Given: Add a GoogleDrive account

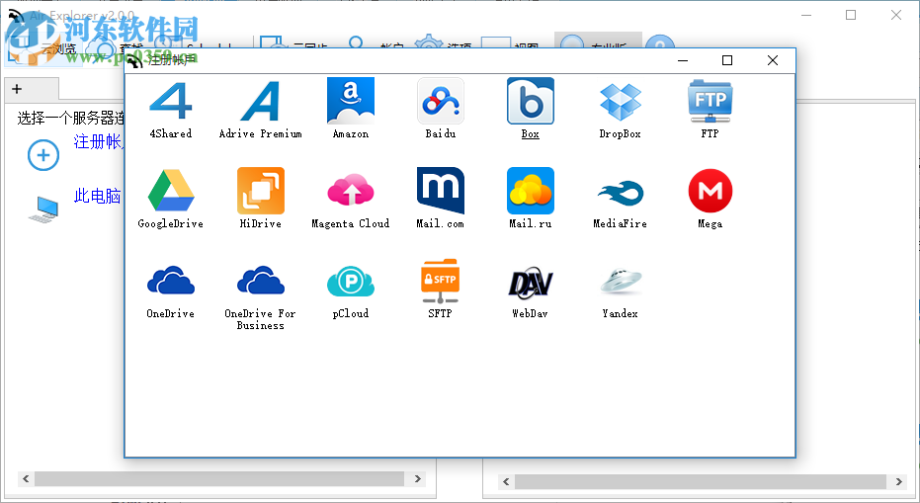Looking at the screenshot, I should [171, 191].
